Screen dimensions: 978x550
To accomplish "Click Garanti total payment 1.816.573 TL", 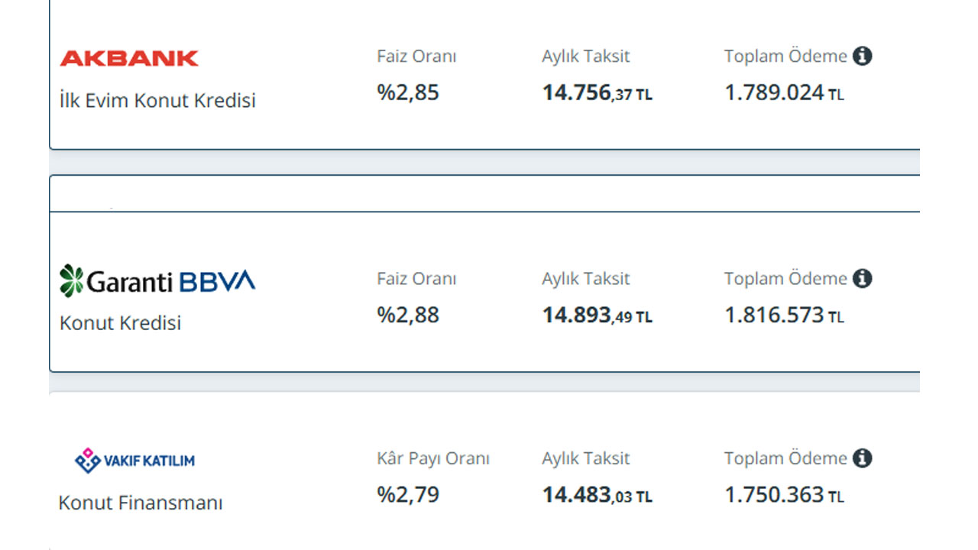I will 785,315.
